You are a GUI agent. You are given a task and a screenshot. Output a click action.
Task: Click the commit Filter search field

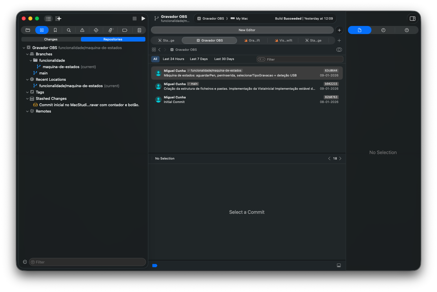[303, 59]
